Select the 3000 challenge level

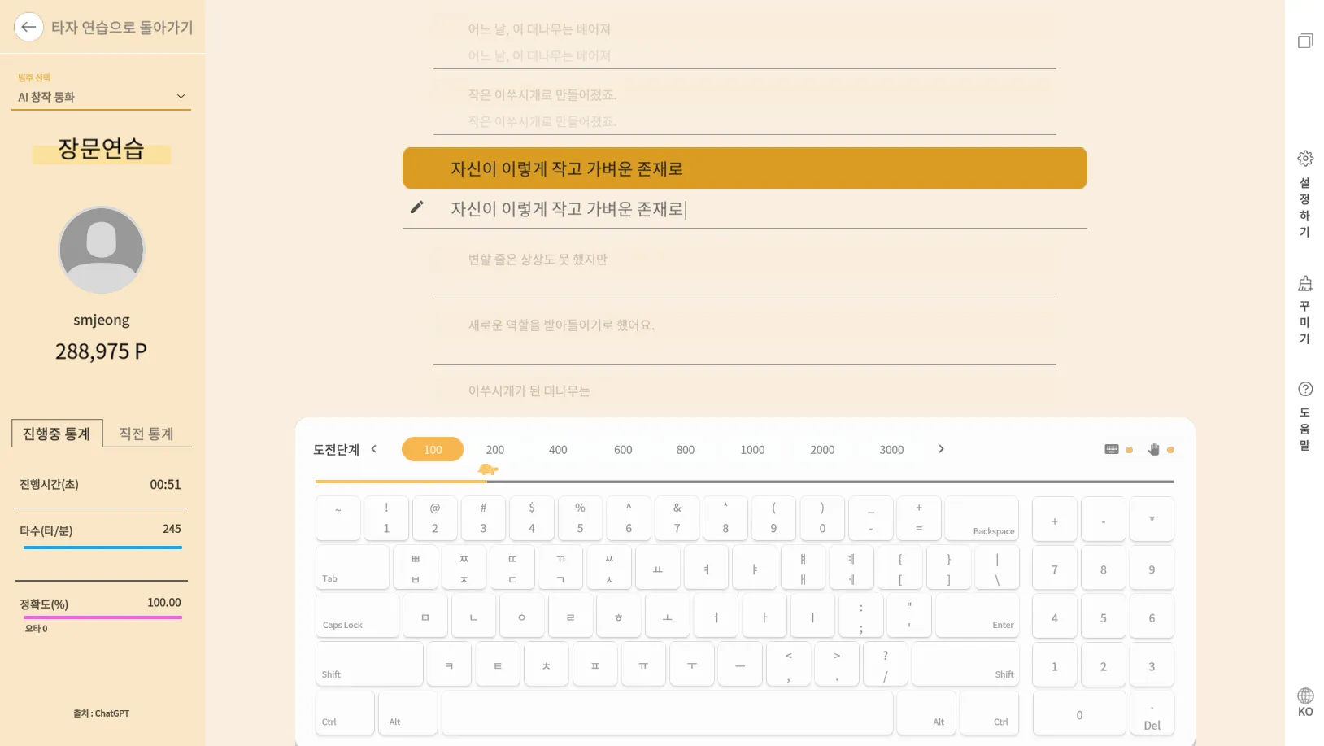pyautogui.click(x=891, y=450)
